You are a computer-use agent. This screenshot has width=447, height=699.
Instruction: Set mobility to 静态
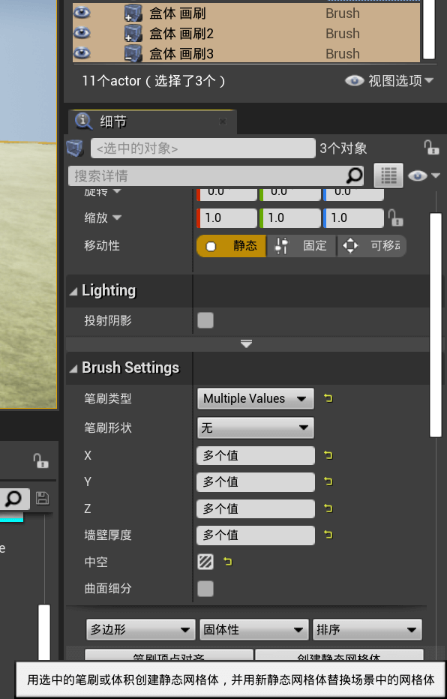[231, 246]
